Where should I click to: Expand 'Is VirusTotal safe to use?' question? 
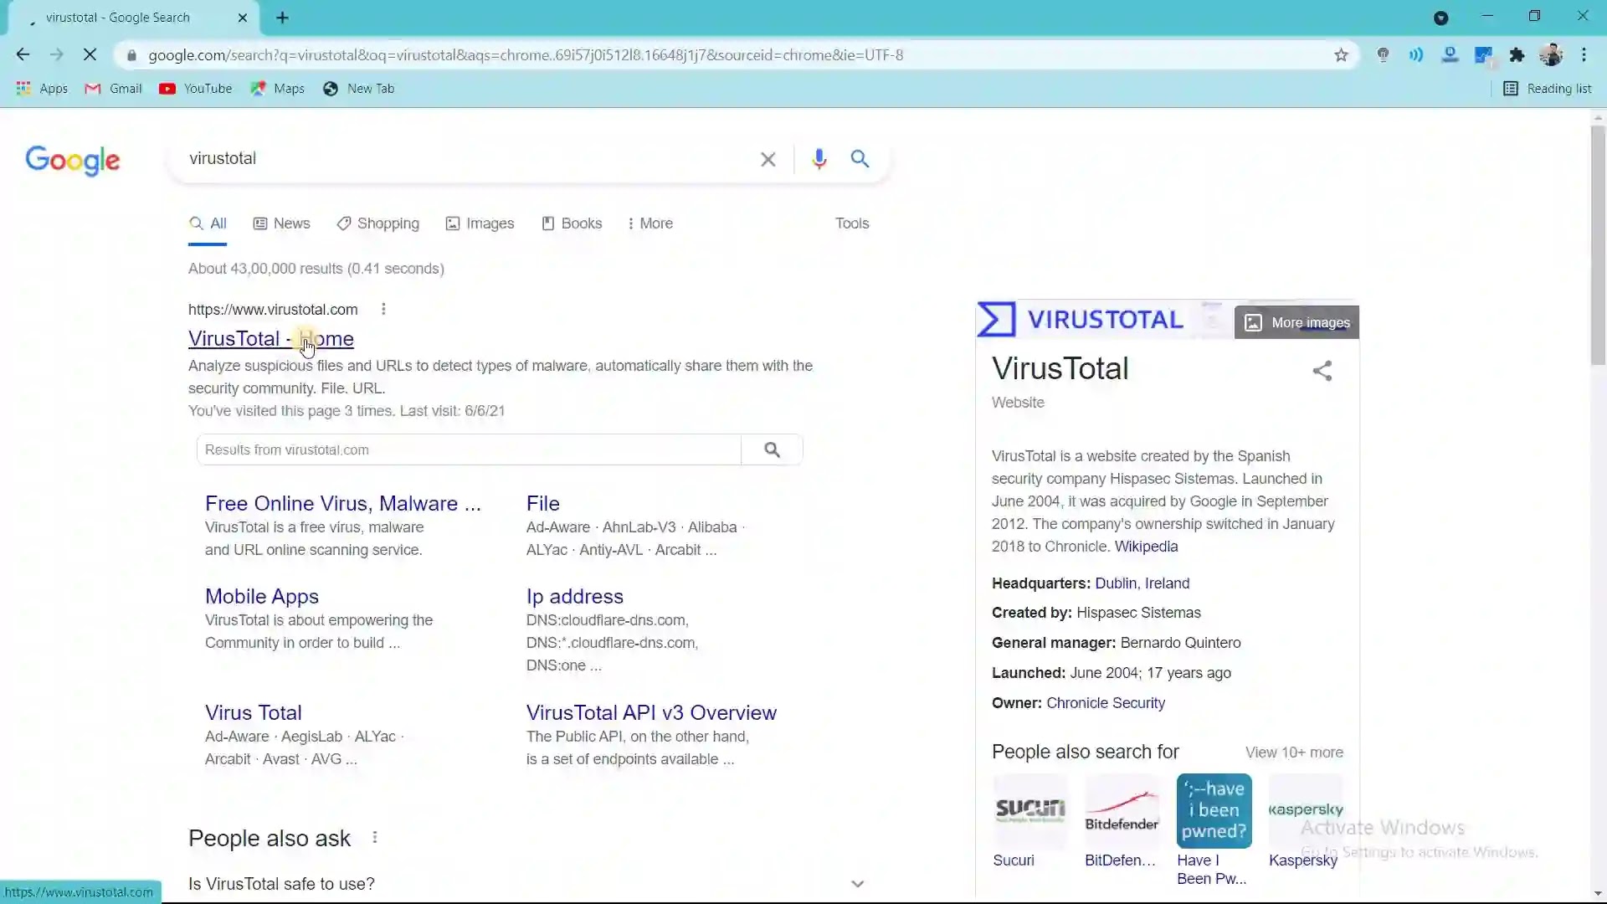point(857,884)
